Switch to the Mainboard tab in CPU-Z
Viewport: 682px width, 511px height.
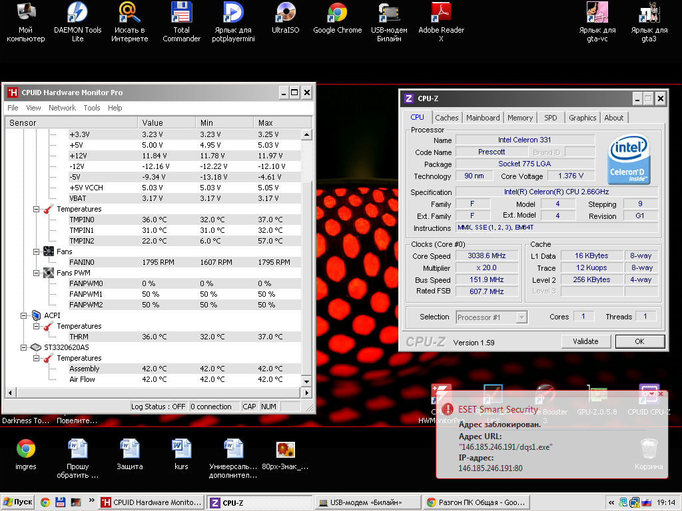pos(483,118)
